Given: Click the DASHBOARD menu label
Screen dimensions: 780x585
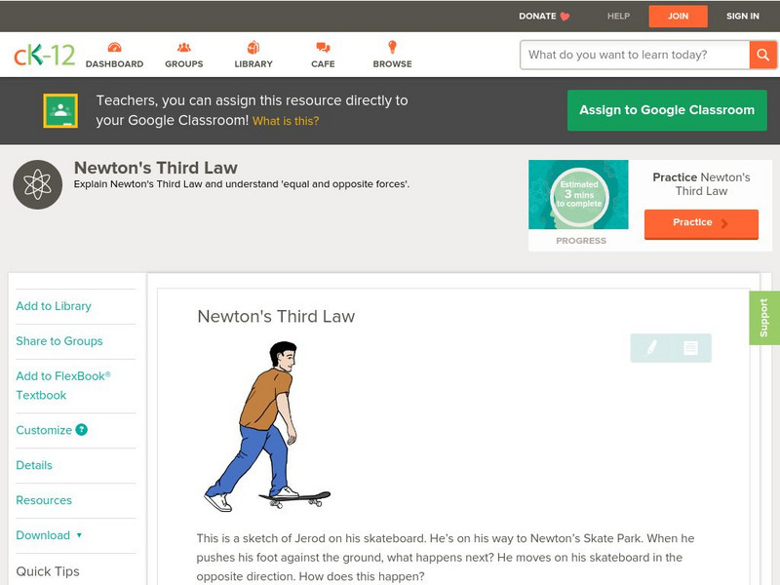Looking at the screenshot, I should pyautogui.click(x=114, y=64).
